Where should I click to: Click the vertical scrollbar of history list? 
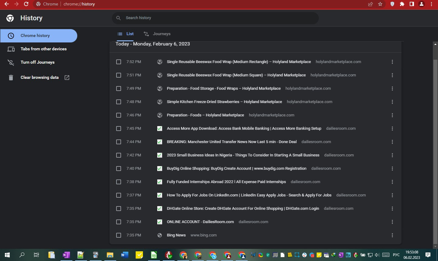(435, 152)
